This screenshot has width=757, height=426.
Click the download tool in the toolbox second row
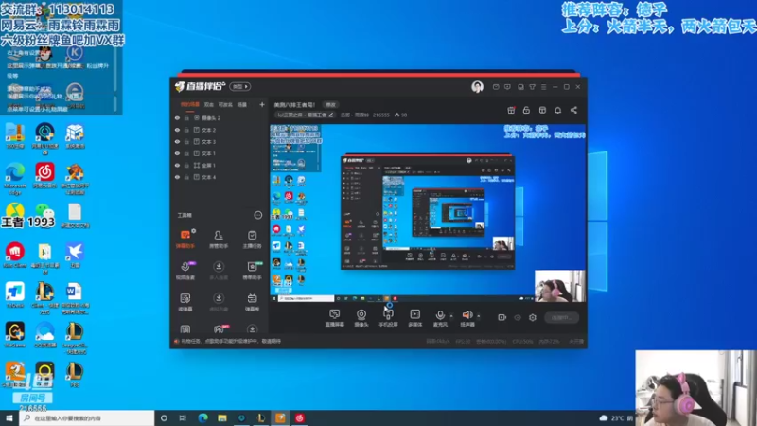(219, 271)
